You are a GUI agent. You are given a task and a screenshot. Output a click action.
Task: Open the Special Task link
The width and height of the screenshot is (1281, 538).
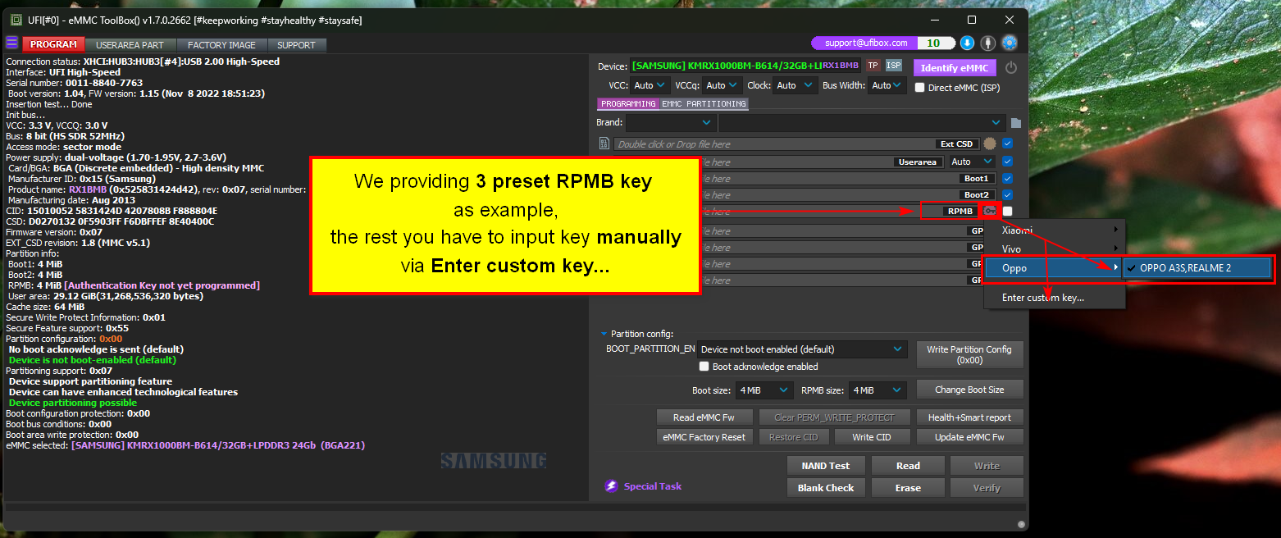653,486
